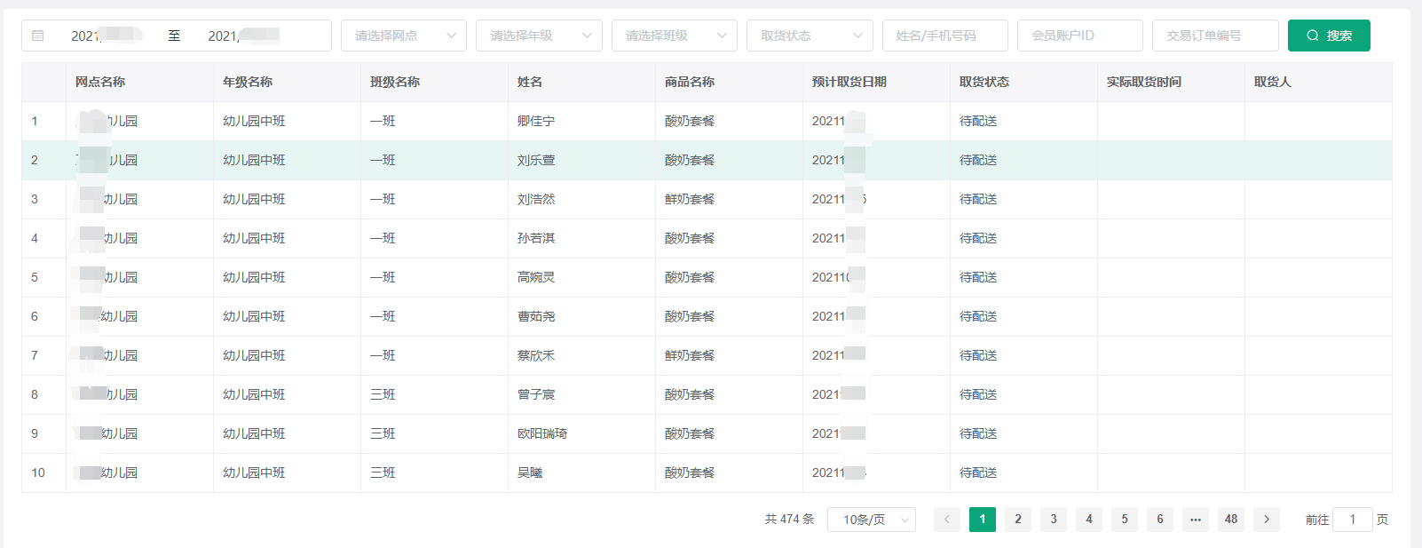
Task: Click the green 搜索 button
Action: coord(1328,36)
